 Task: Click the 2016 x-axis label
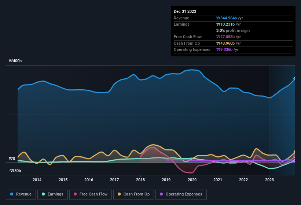tap(89, 180)
